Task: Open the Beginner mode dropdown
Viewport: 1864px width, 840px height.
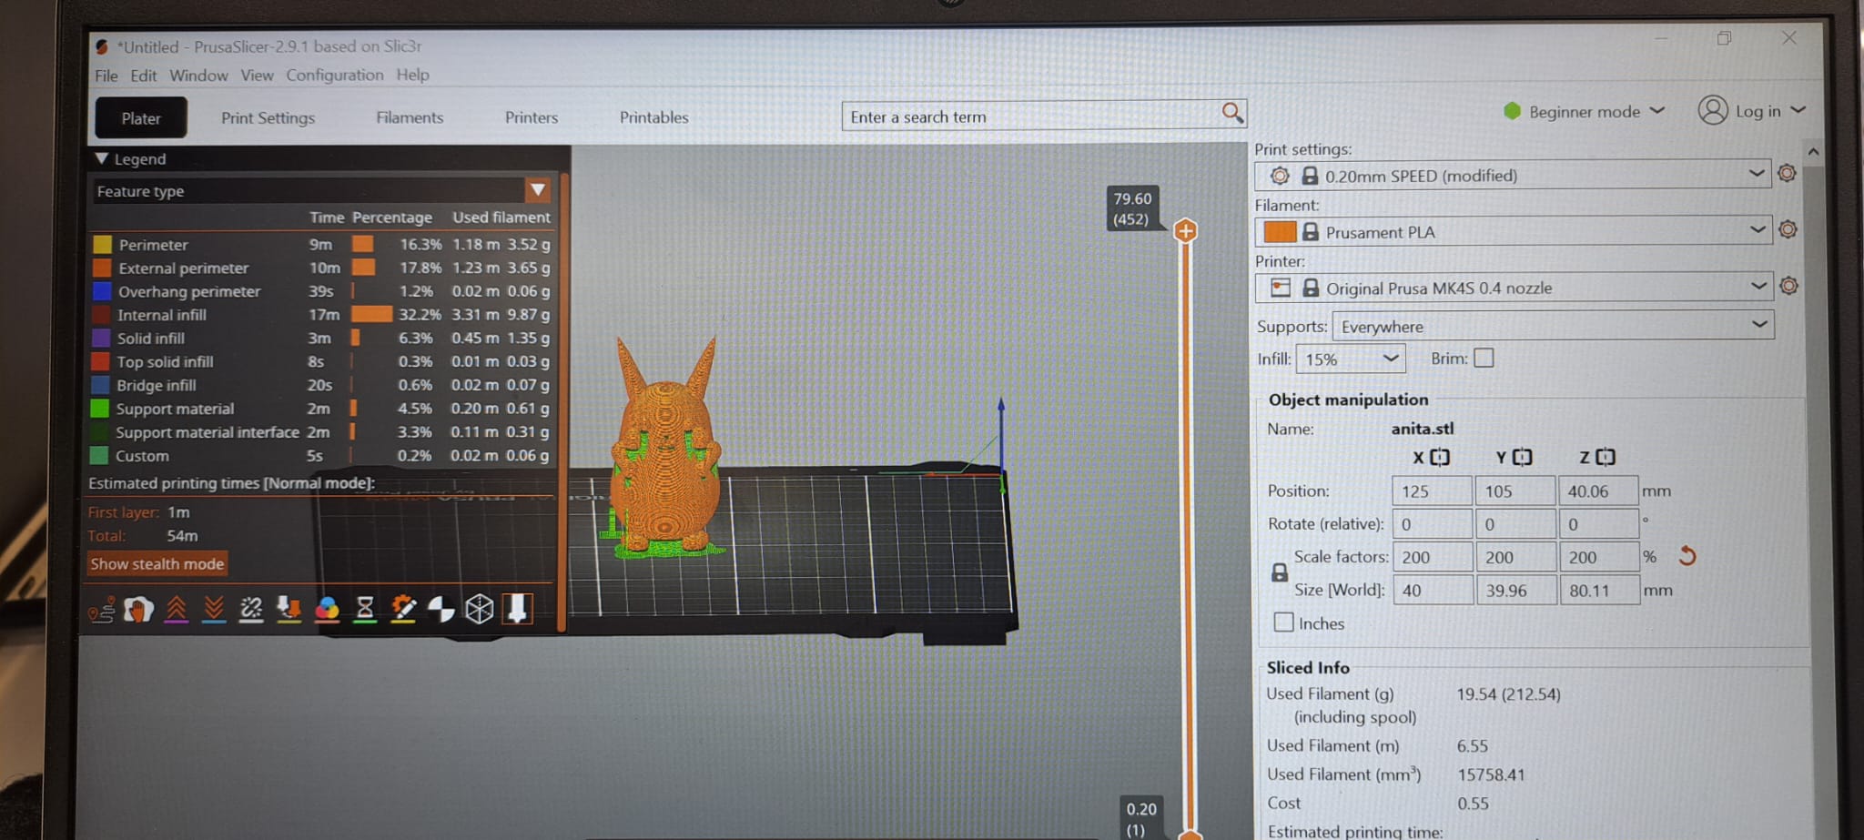Action: (x=1585, y=111)
